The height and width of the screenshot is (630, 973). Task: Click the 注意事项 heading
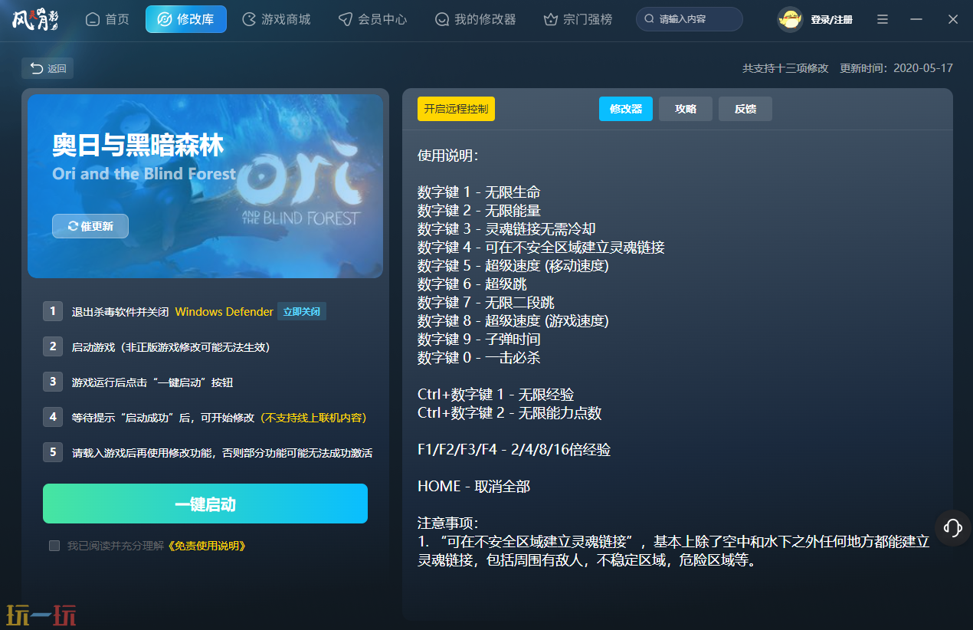(448, 523)
